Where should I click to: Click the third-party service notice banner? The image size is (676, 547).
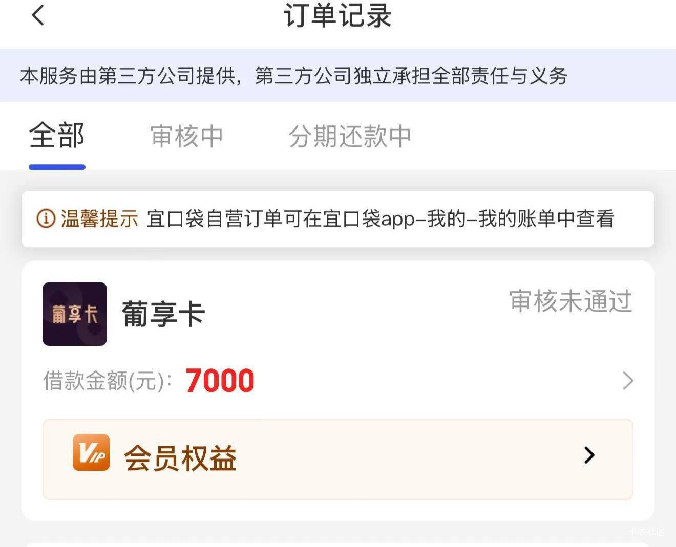tap(338, 76)
